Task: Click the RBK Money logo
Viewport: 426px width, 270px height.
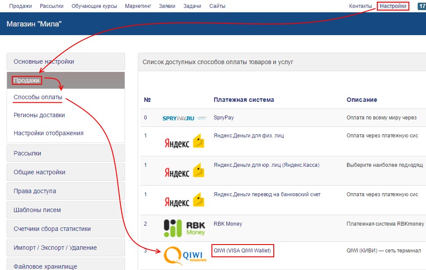Action: pyautogui.click(x=185, y=228)
